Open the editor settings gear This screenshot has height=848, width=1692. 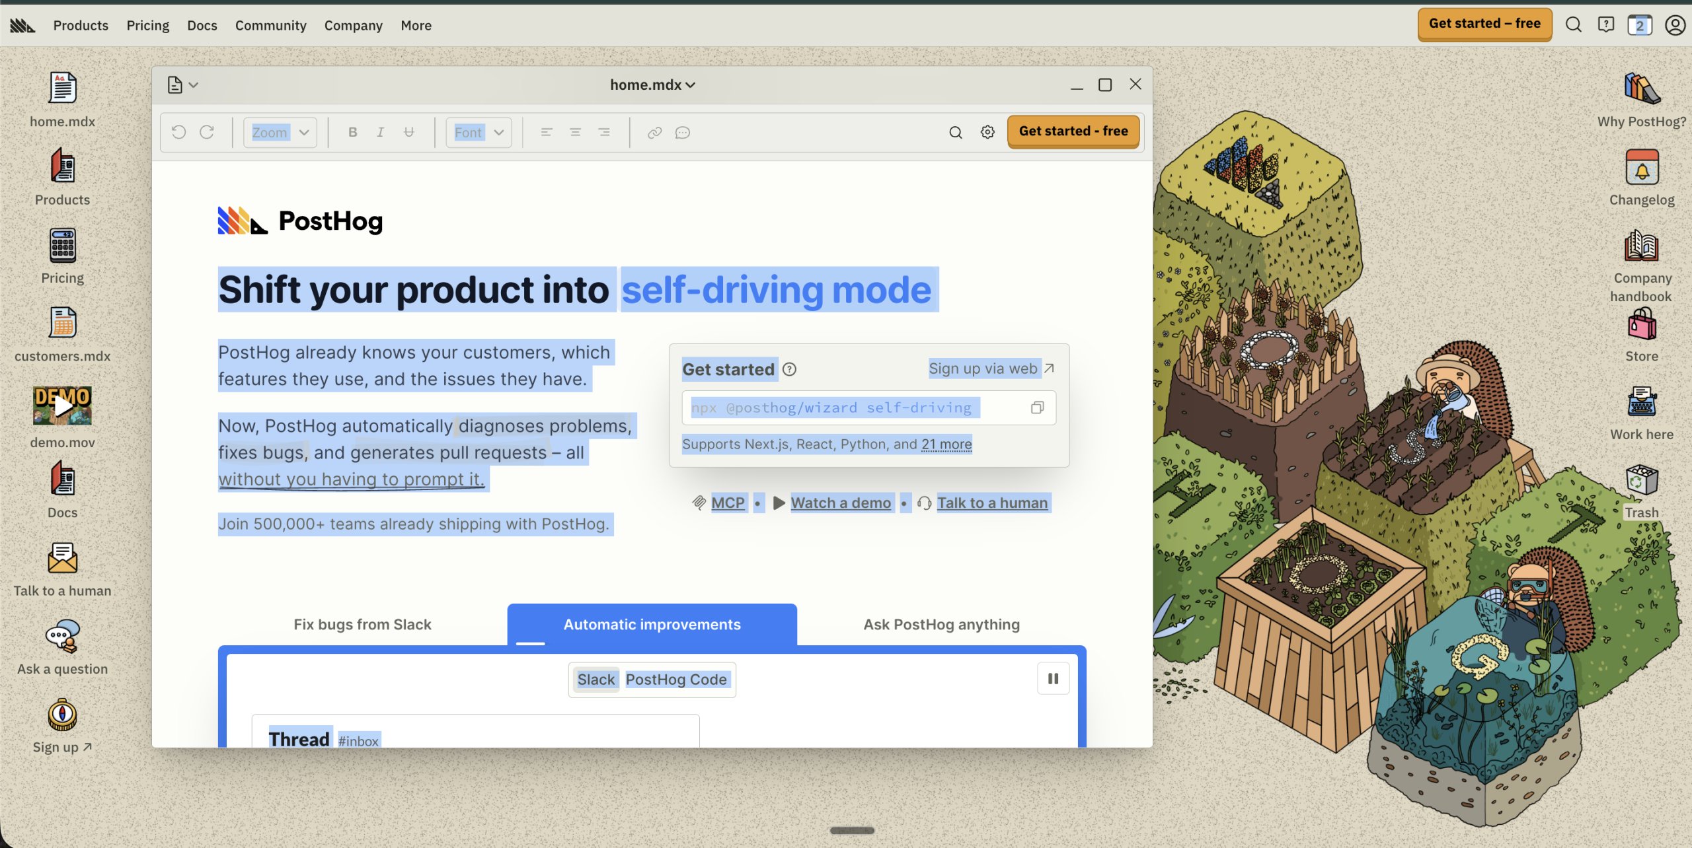pos(987,132)
